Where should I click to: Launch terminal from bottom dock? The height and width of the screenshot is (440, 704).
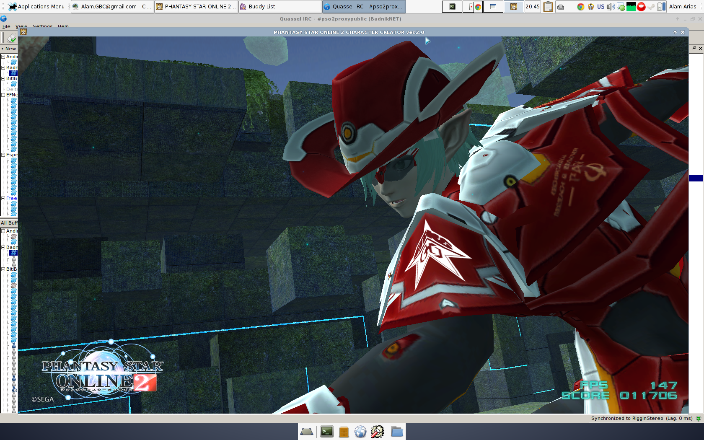(x=327, y=431)
